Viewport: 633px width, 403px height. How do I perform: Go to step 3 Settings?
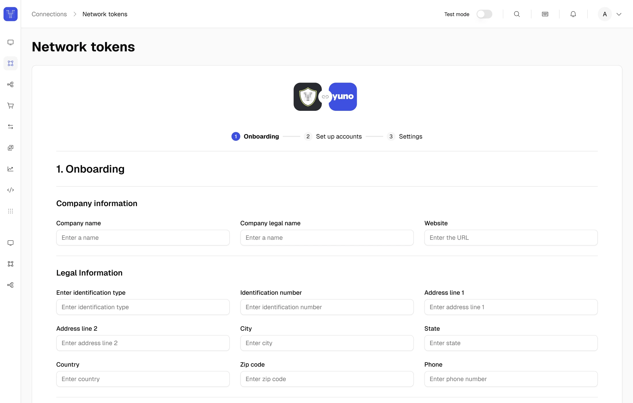tap(405, 136)
